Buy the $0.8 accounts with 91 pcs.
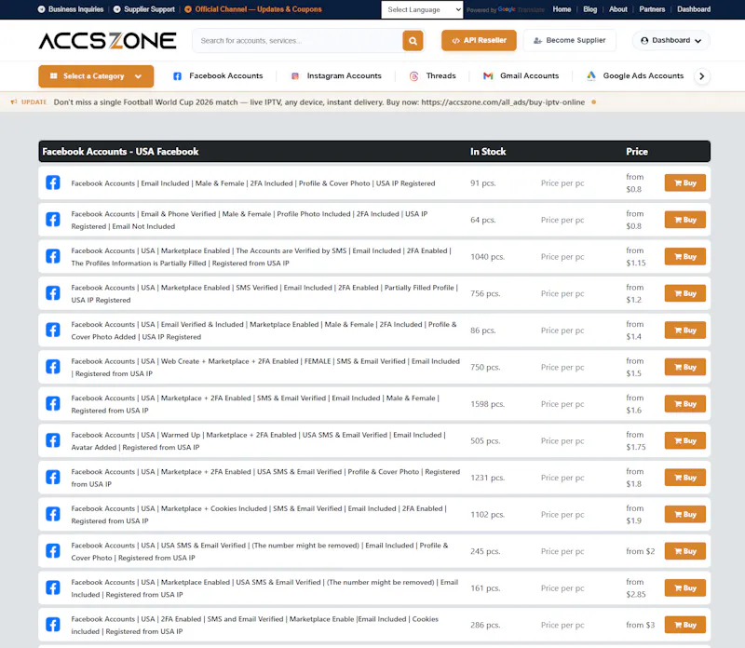The image size is (745, 648). click(x=684, y=182)
